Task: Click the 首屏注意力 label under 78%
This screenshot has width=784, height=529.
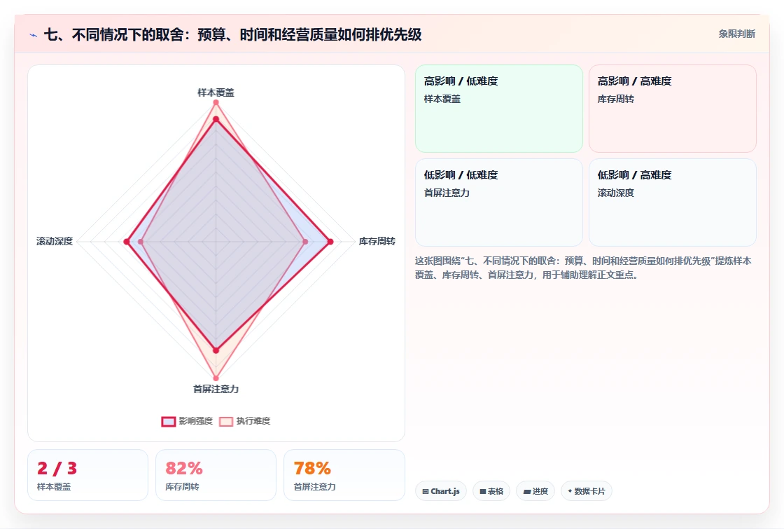Action: point(314,486)
